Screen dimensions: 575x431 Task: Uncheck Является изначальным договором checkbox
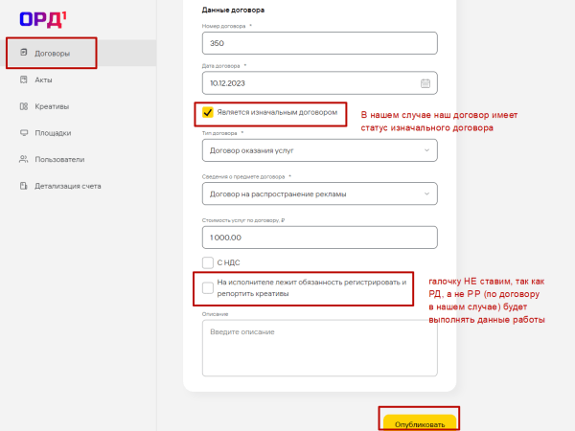(x=207, y=112)
